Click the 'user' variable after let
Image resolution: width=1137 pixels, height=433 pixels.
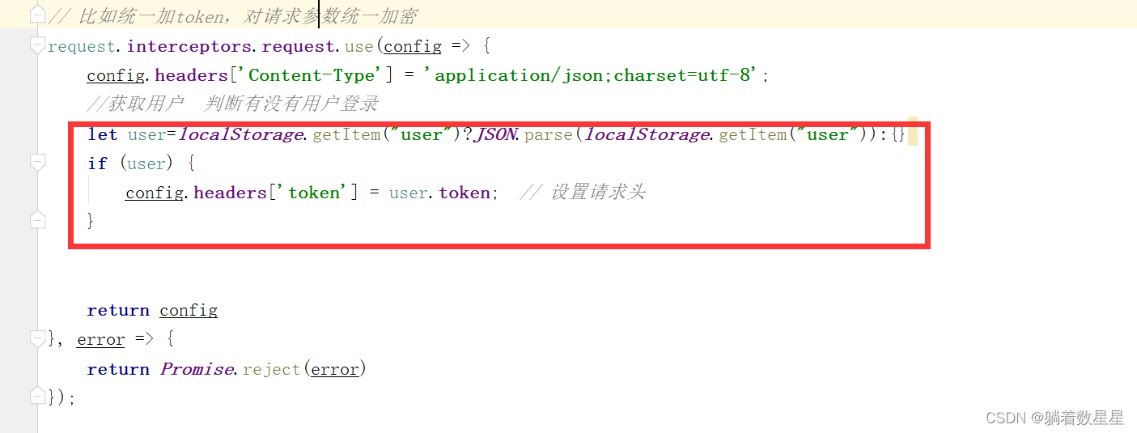click(x=146, y=134)
